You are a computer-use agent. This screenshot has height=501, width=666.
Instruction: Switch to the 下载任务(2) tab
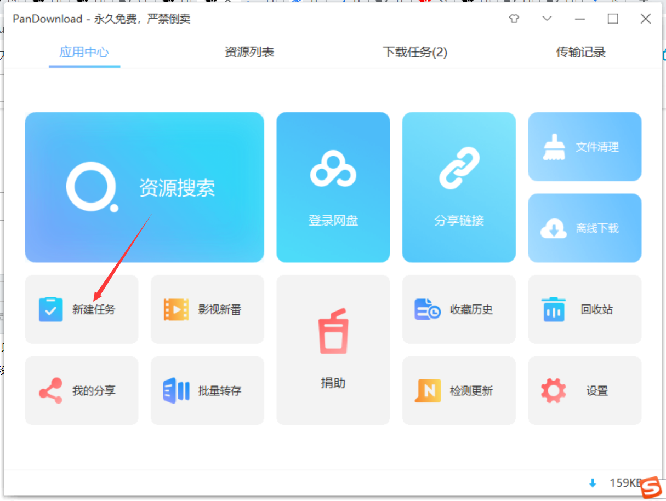415,53
